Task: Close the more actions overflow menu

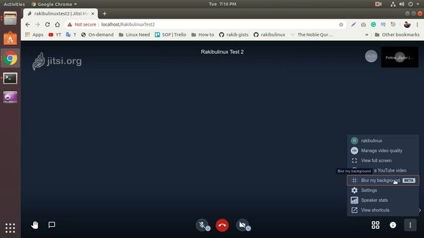Action: tap(410, 225)
